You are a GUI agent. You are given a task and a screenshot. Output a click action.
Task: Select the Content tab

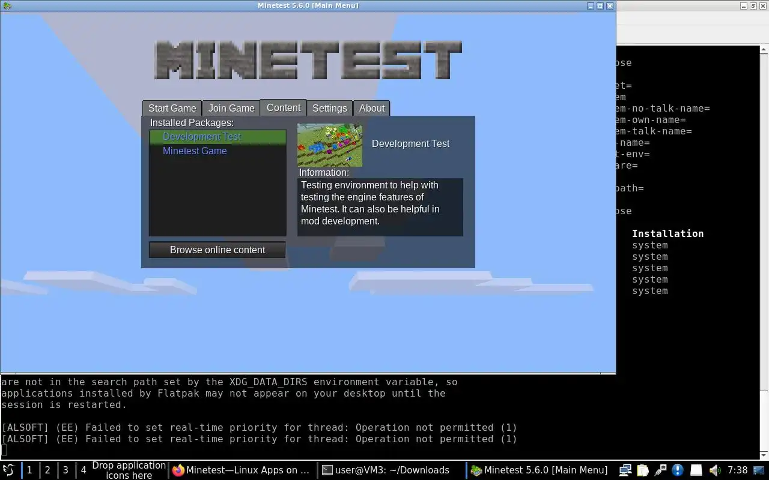(x=284, y=107)
